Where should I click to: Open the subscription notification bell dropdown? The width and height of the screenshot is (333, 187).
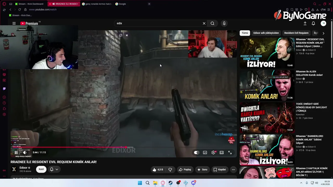[x=54, y=169]
